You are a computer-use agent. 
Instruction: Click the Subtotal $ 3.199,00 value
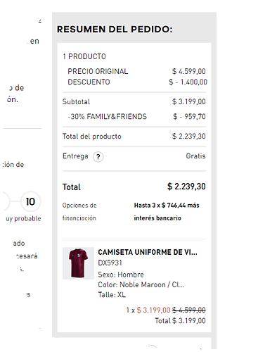(188, 101)
